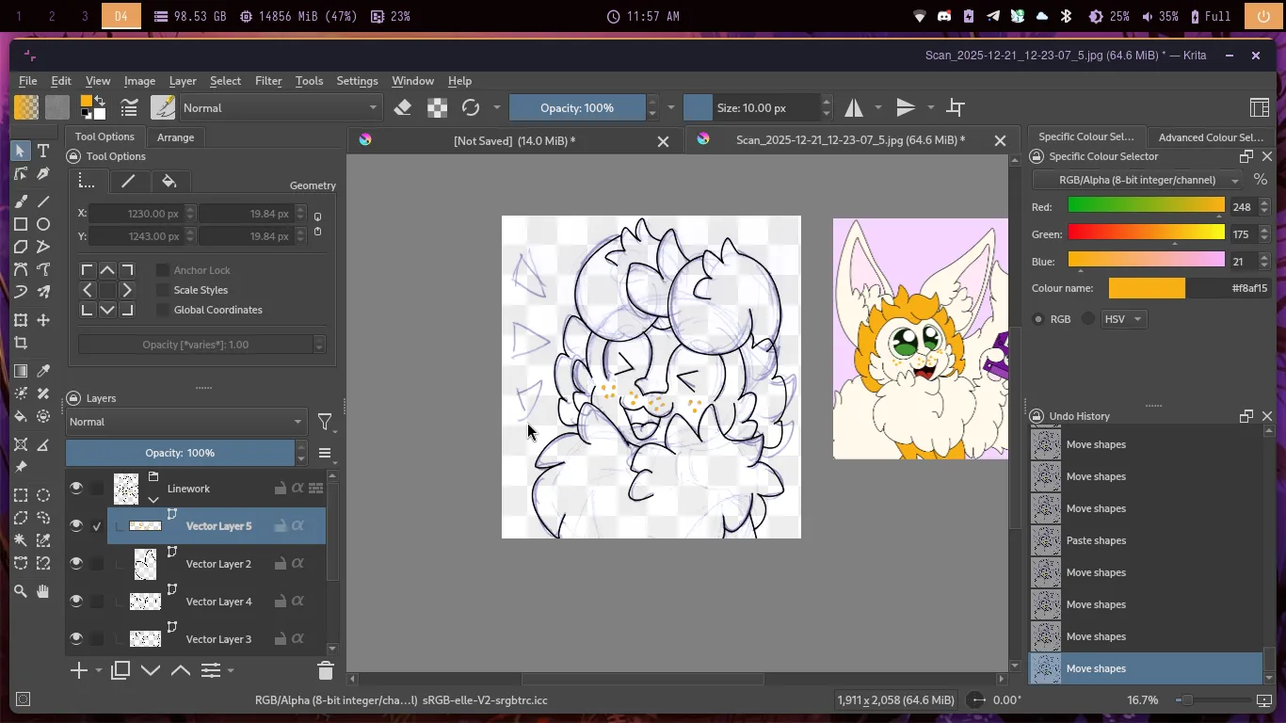The width and height of the screenshot is (1286, 723).
Task: Enable the Scale Styles checkbox
Action: [163, 290]
